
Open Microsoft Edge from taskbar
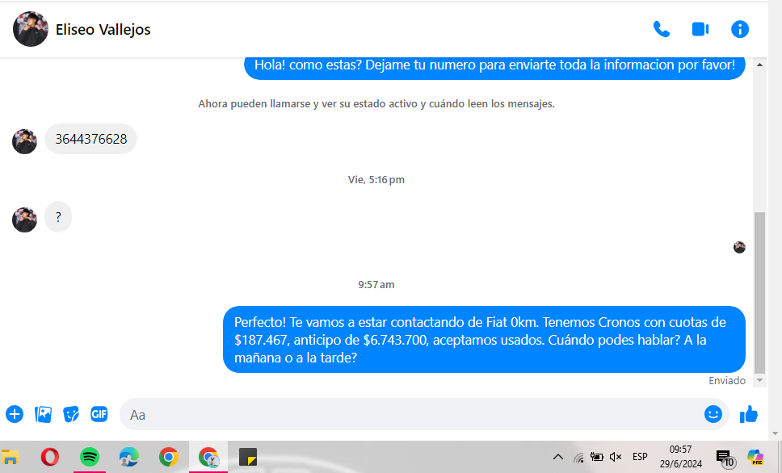pyautogui.click(x=129, y=457)
